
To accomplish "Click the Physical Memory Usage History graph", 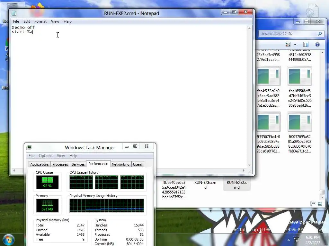I will tap(107, 206).
